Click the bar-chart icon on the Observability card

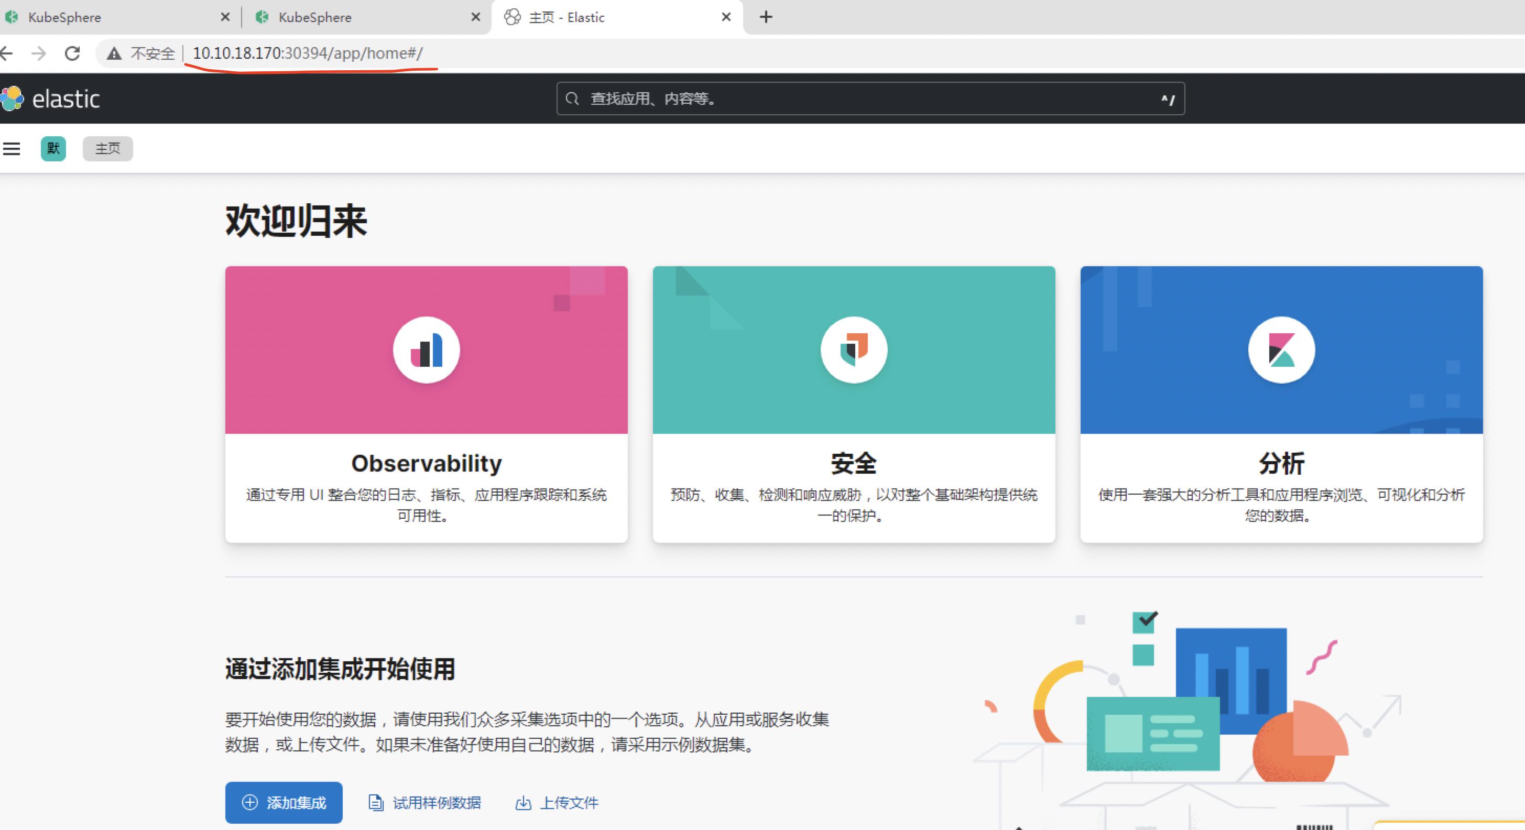click(426, 350)
